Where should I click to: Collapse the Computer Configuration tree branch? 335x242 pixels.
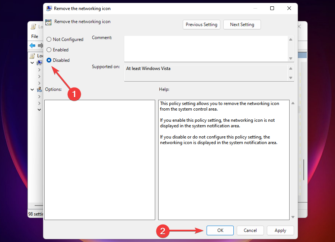pos(32,62)
